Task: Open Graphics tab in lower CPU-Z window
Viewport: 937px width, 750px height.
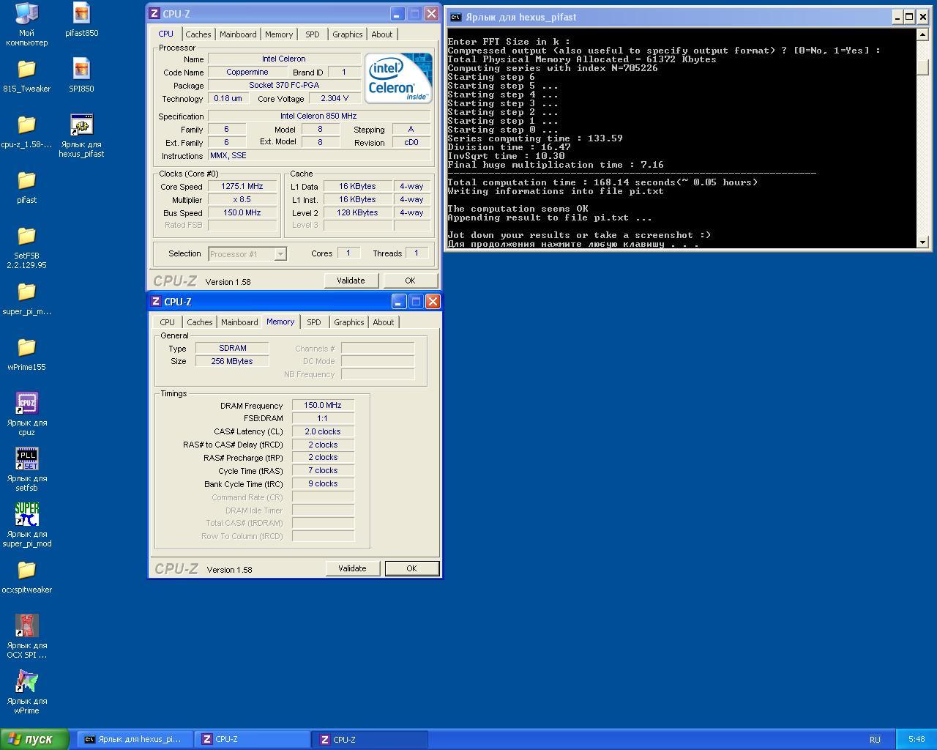Action: (x=348, y=322)
